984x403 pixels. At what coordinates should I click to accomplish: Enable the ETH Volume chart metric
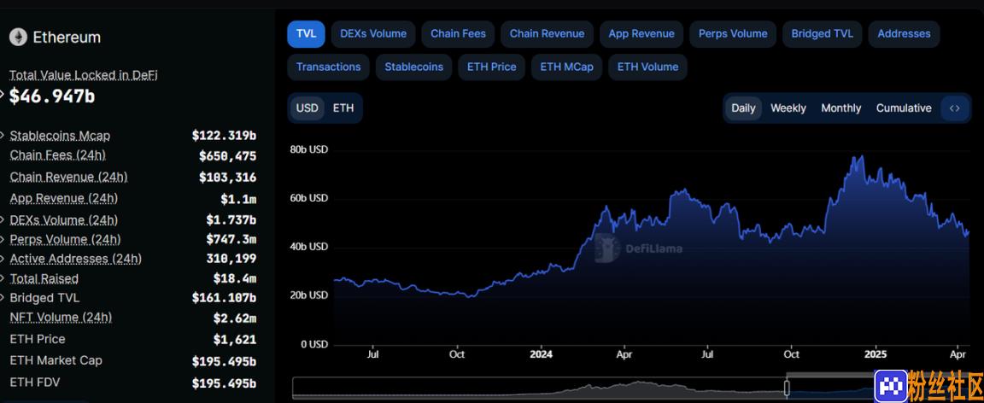[x=647, y=67]
